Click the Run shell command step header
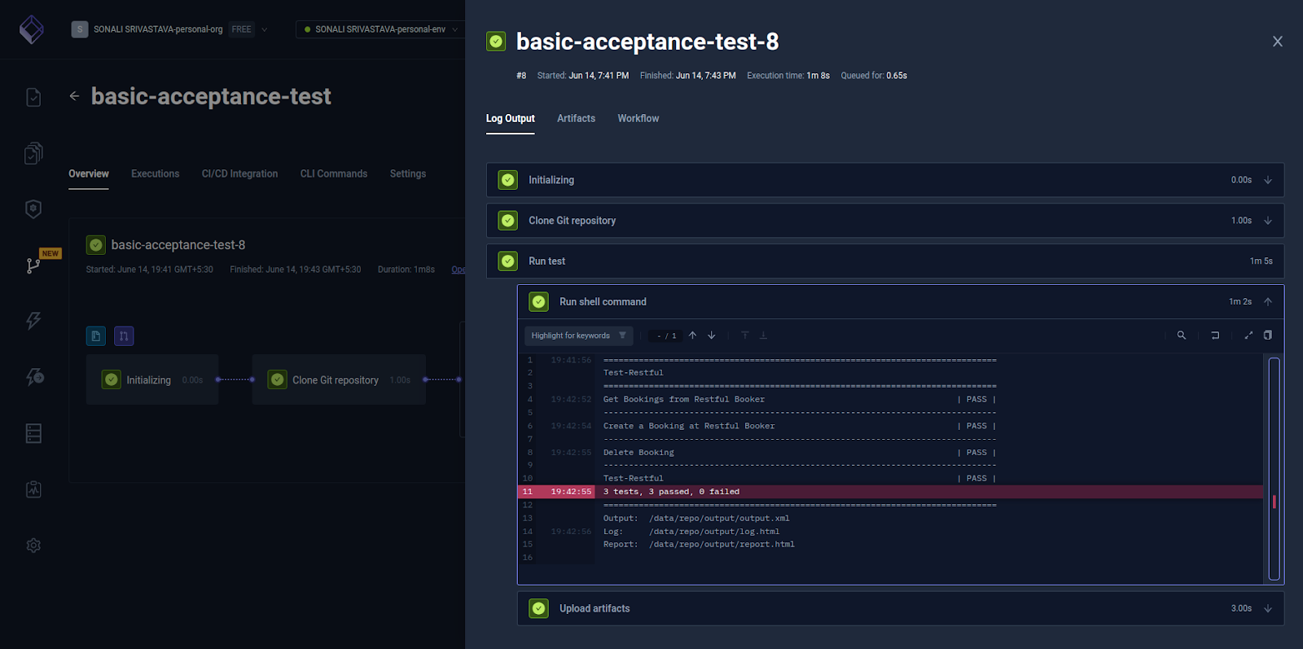Viewport: 1303px width, 649px height. coord(901,302)
